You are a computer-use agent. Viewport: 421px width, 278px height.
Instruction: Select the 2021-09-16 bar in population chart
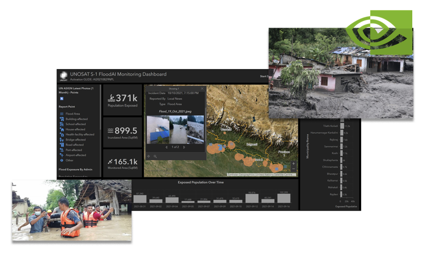(284, 198)
